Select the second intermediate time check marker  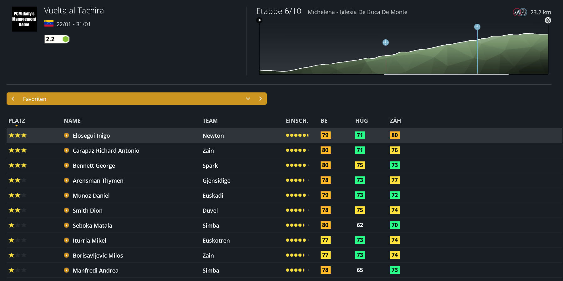(x=477, y=27)
